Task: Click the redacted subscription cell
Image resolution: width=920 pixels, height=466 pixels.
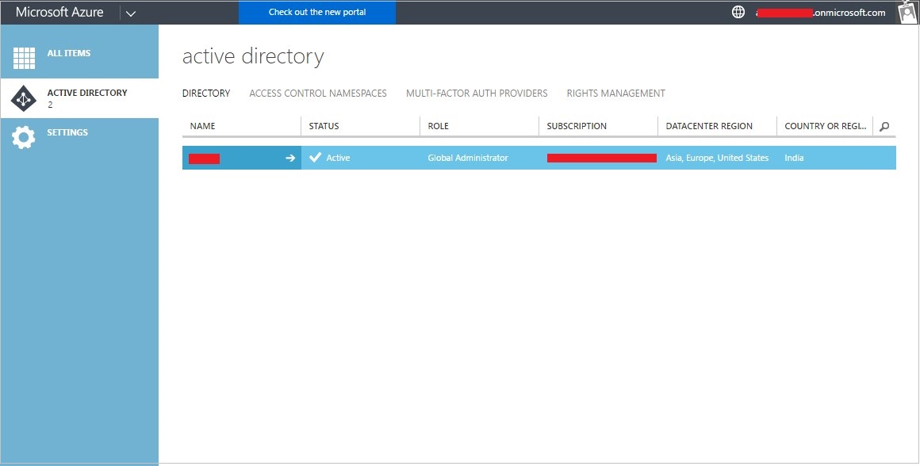Action: click(602, 158)
